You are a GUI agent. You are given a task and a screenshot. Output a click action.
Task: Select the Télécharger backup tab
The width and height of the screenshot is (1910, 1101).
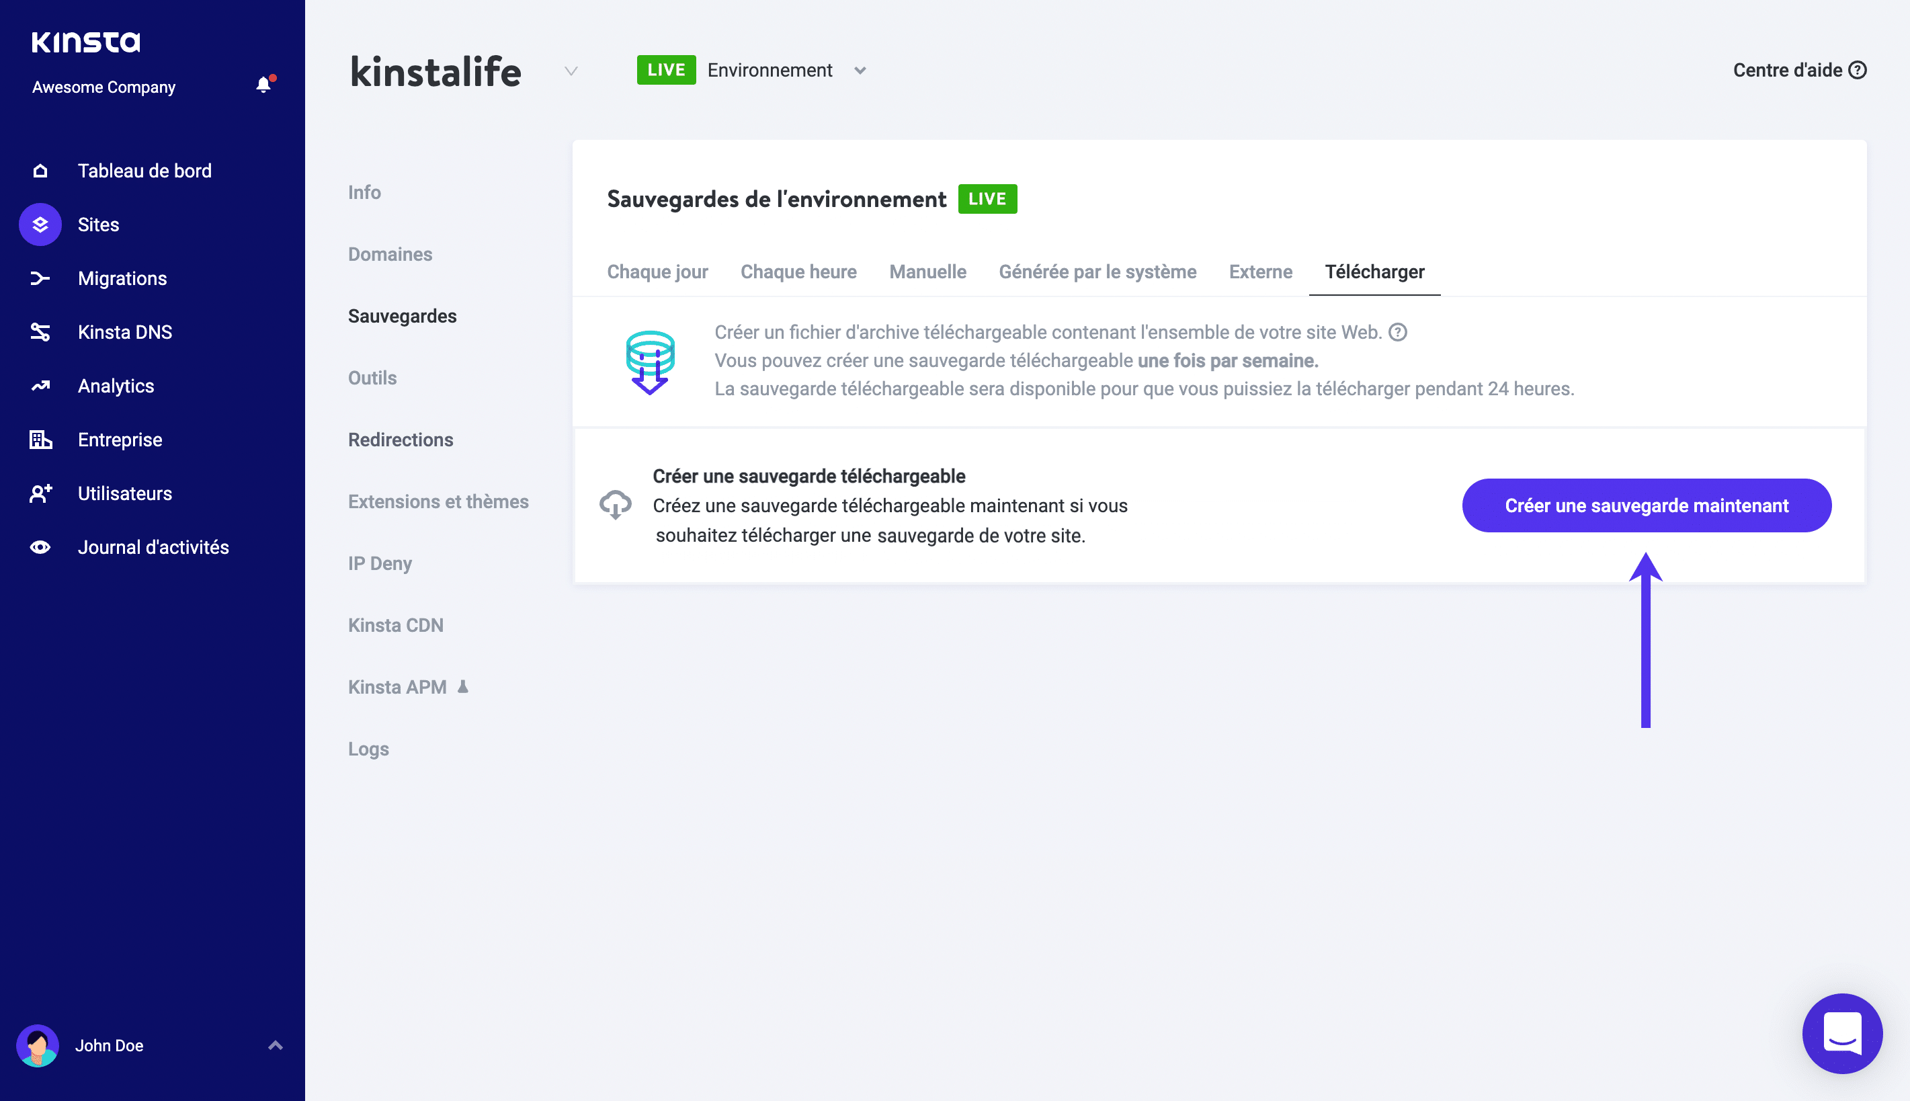pos(1375,272)
